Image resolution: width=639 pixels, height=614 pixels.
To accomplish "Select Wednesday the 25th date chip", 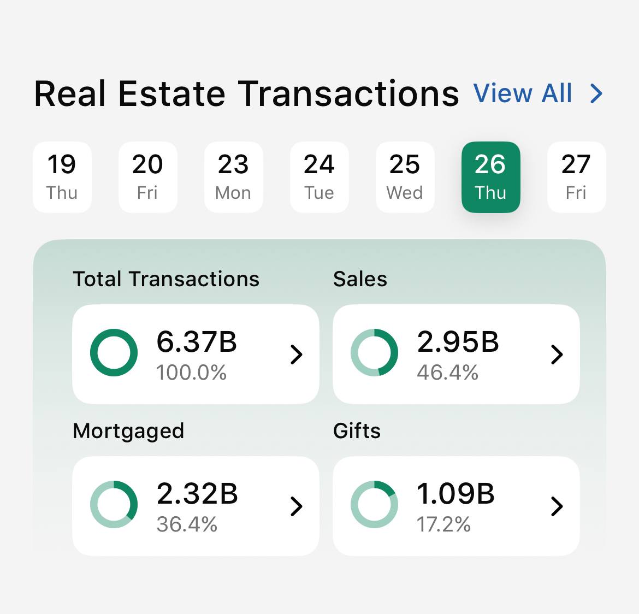I will pyautogui.click(x=405, y=176).
